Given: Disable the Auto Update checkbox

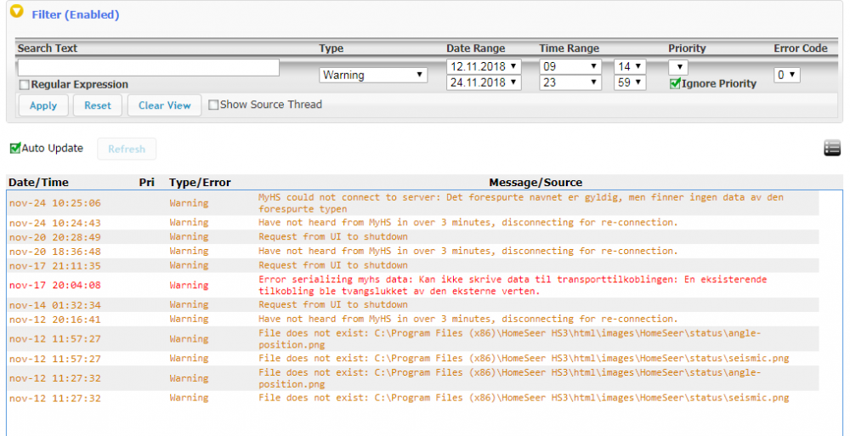Looking at the screenshot, I should (x=14, y=149).
